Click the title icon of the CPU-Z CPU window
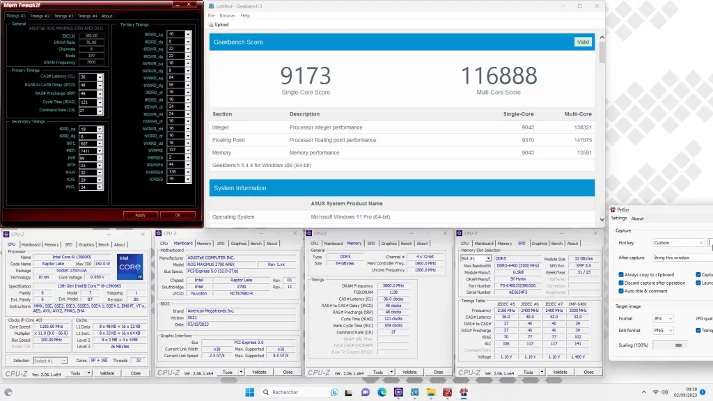Viewport: 713px width, 401px height. (x=6, y=234)
